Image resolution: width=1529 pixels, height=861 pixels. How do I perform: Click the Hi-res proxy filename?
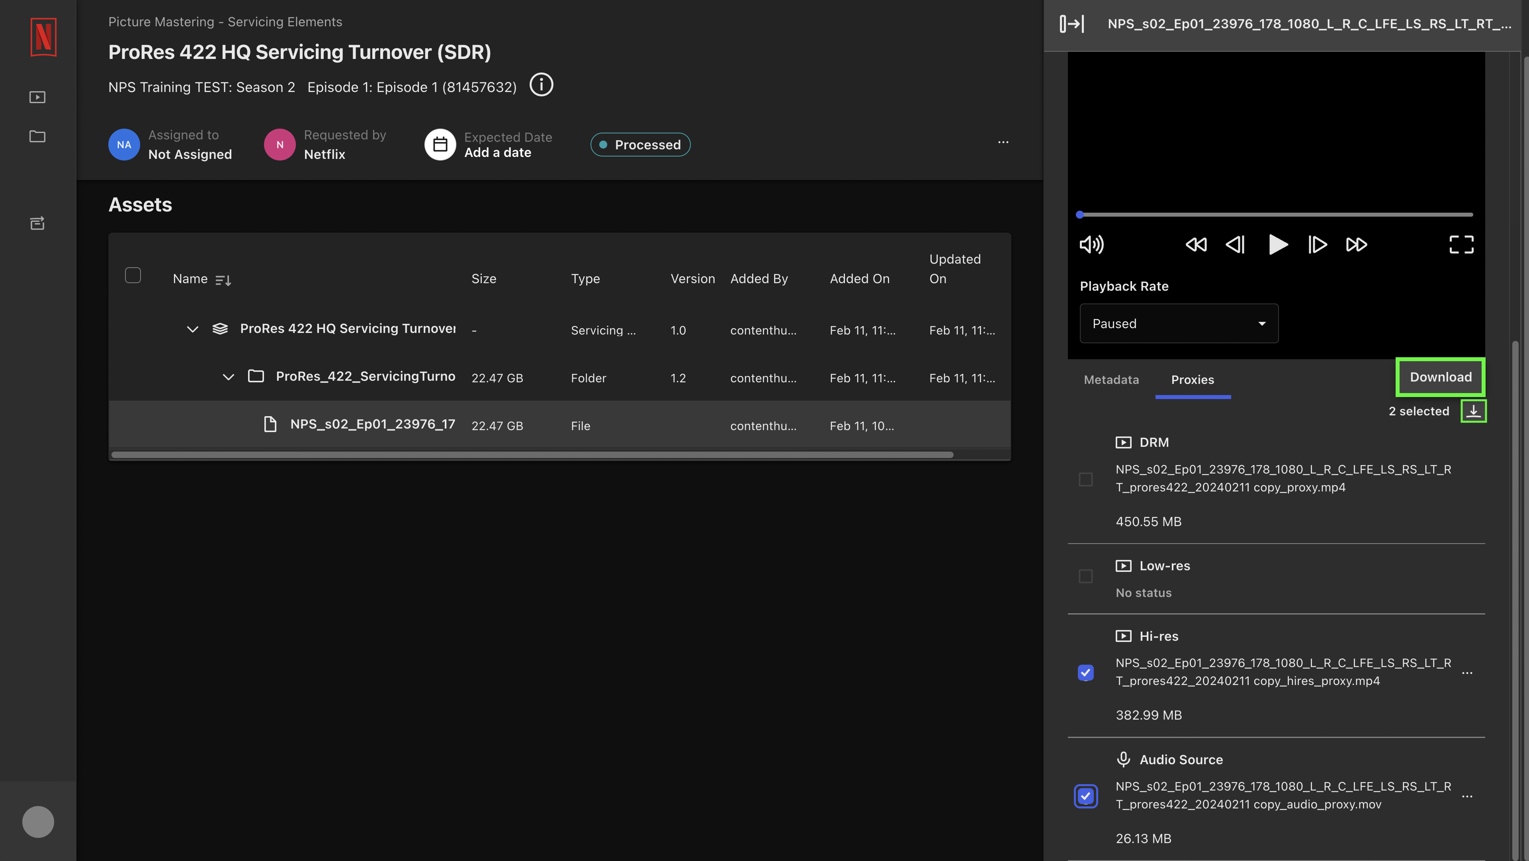click(1283, 672)
